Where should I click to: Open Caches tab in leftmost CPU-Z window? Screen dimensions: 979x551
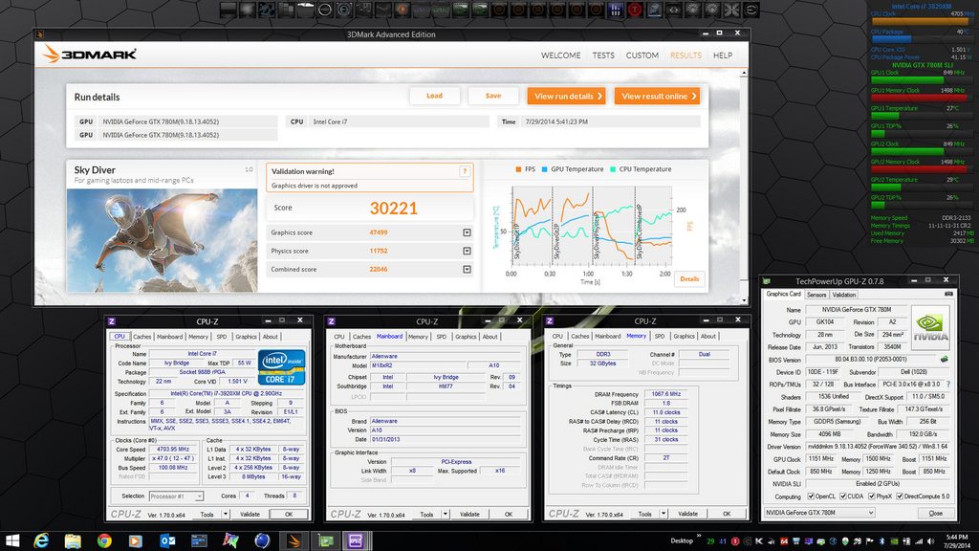point(141,336)
